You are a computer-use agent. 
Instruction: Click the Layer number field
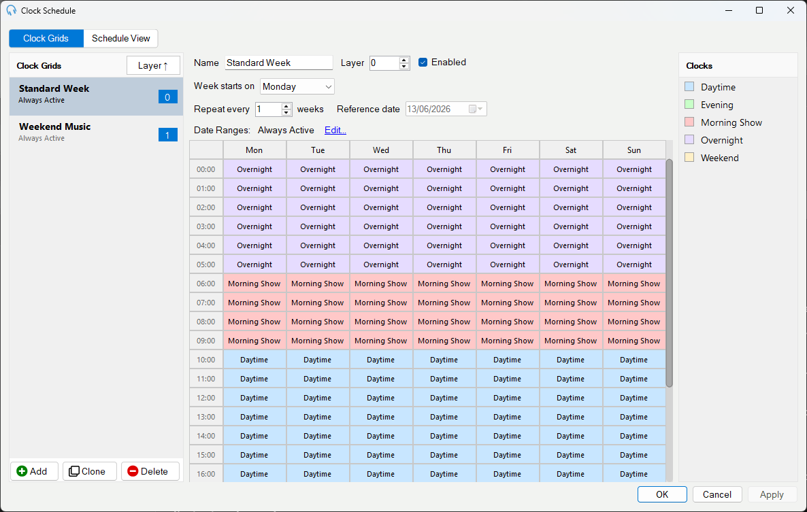[384, 63]
